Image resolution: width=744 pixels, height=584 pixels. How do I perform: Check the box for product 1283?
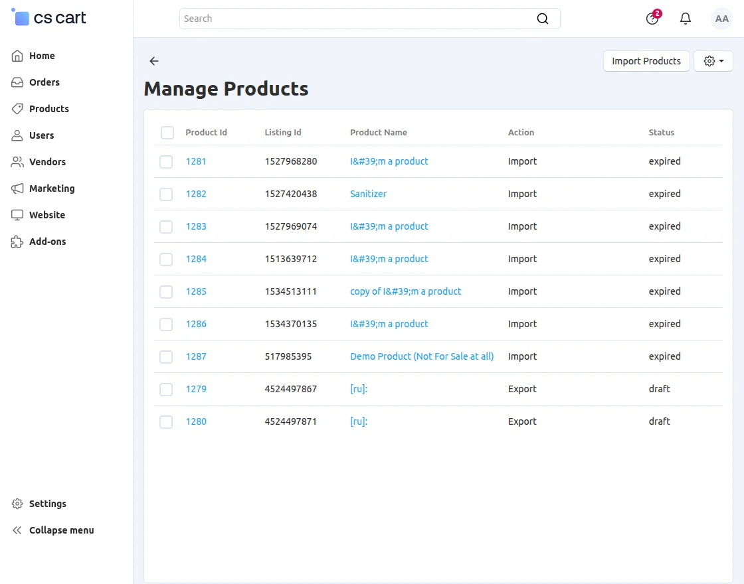pyautogui.click(x=166, y=227)
